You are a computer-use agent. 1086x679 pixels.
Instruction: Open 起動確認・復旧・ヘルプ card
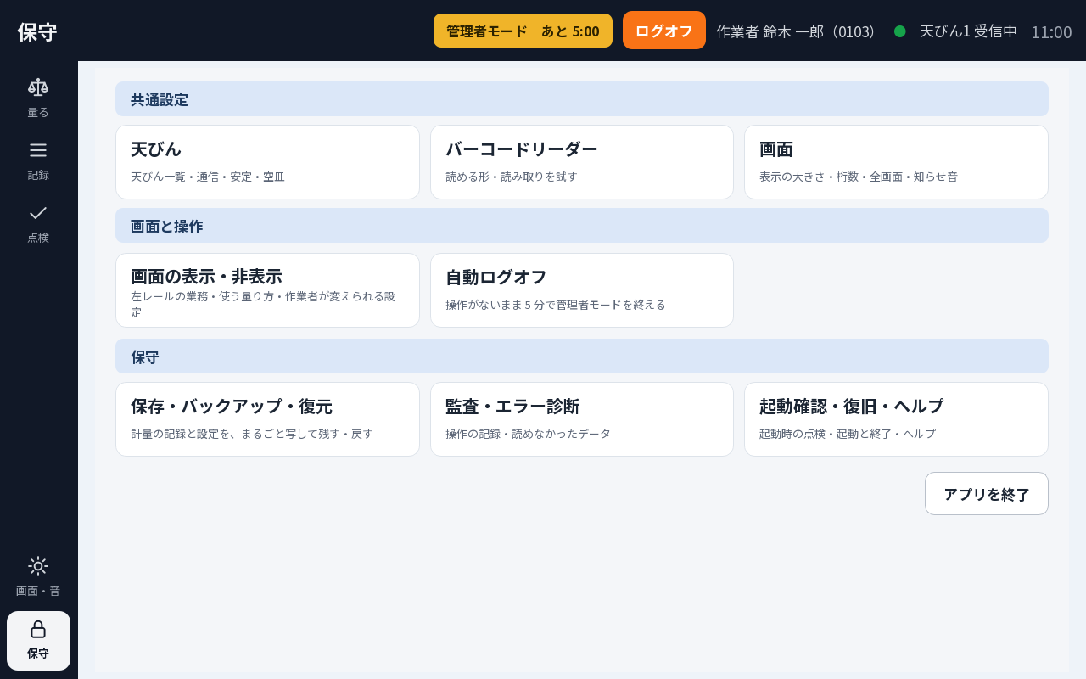896,419
